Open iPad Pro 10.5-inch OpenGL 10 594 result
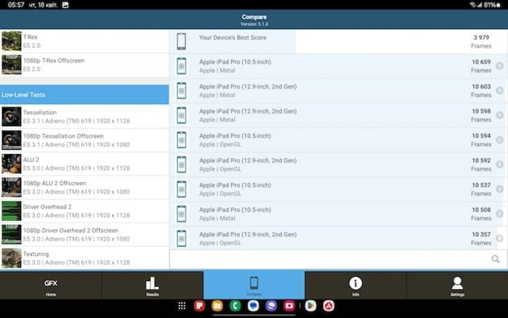Image resolution: width=508 pixels, height=318 pixels. coord(338,140)
